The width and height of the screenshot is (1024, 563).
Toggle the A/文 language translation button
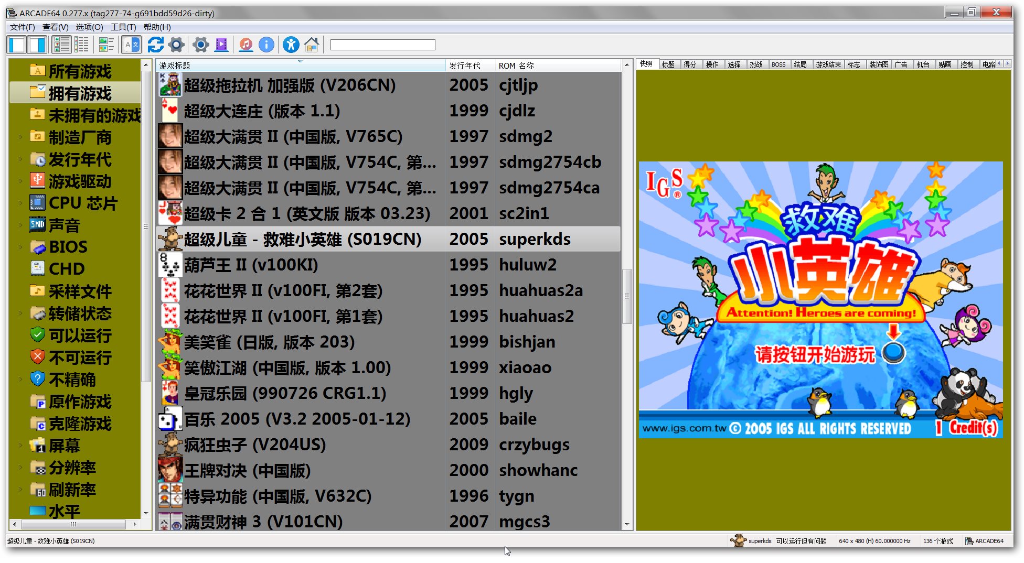[x=131, y=45]
